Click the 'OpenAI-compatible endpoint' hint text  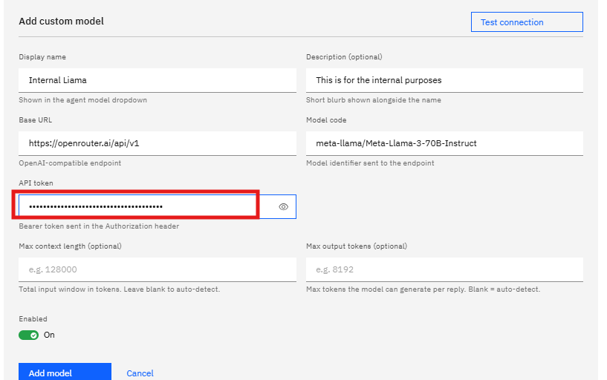70,163
